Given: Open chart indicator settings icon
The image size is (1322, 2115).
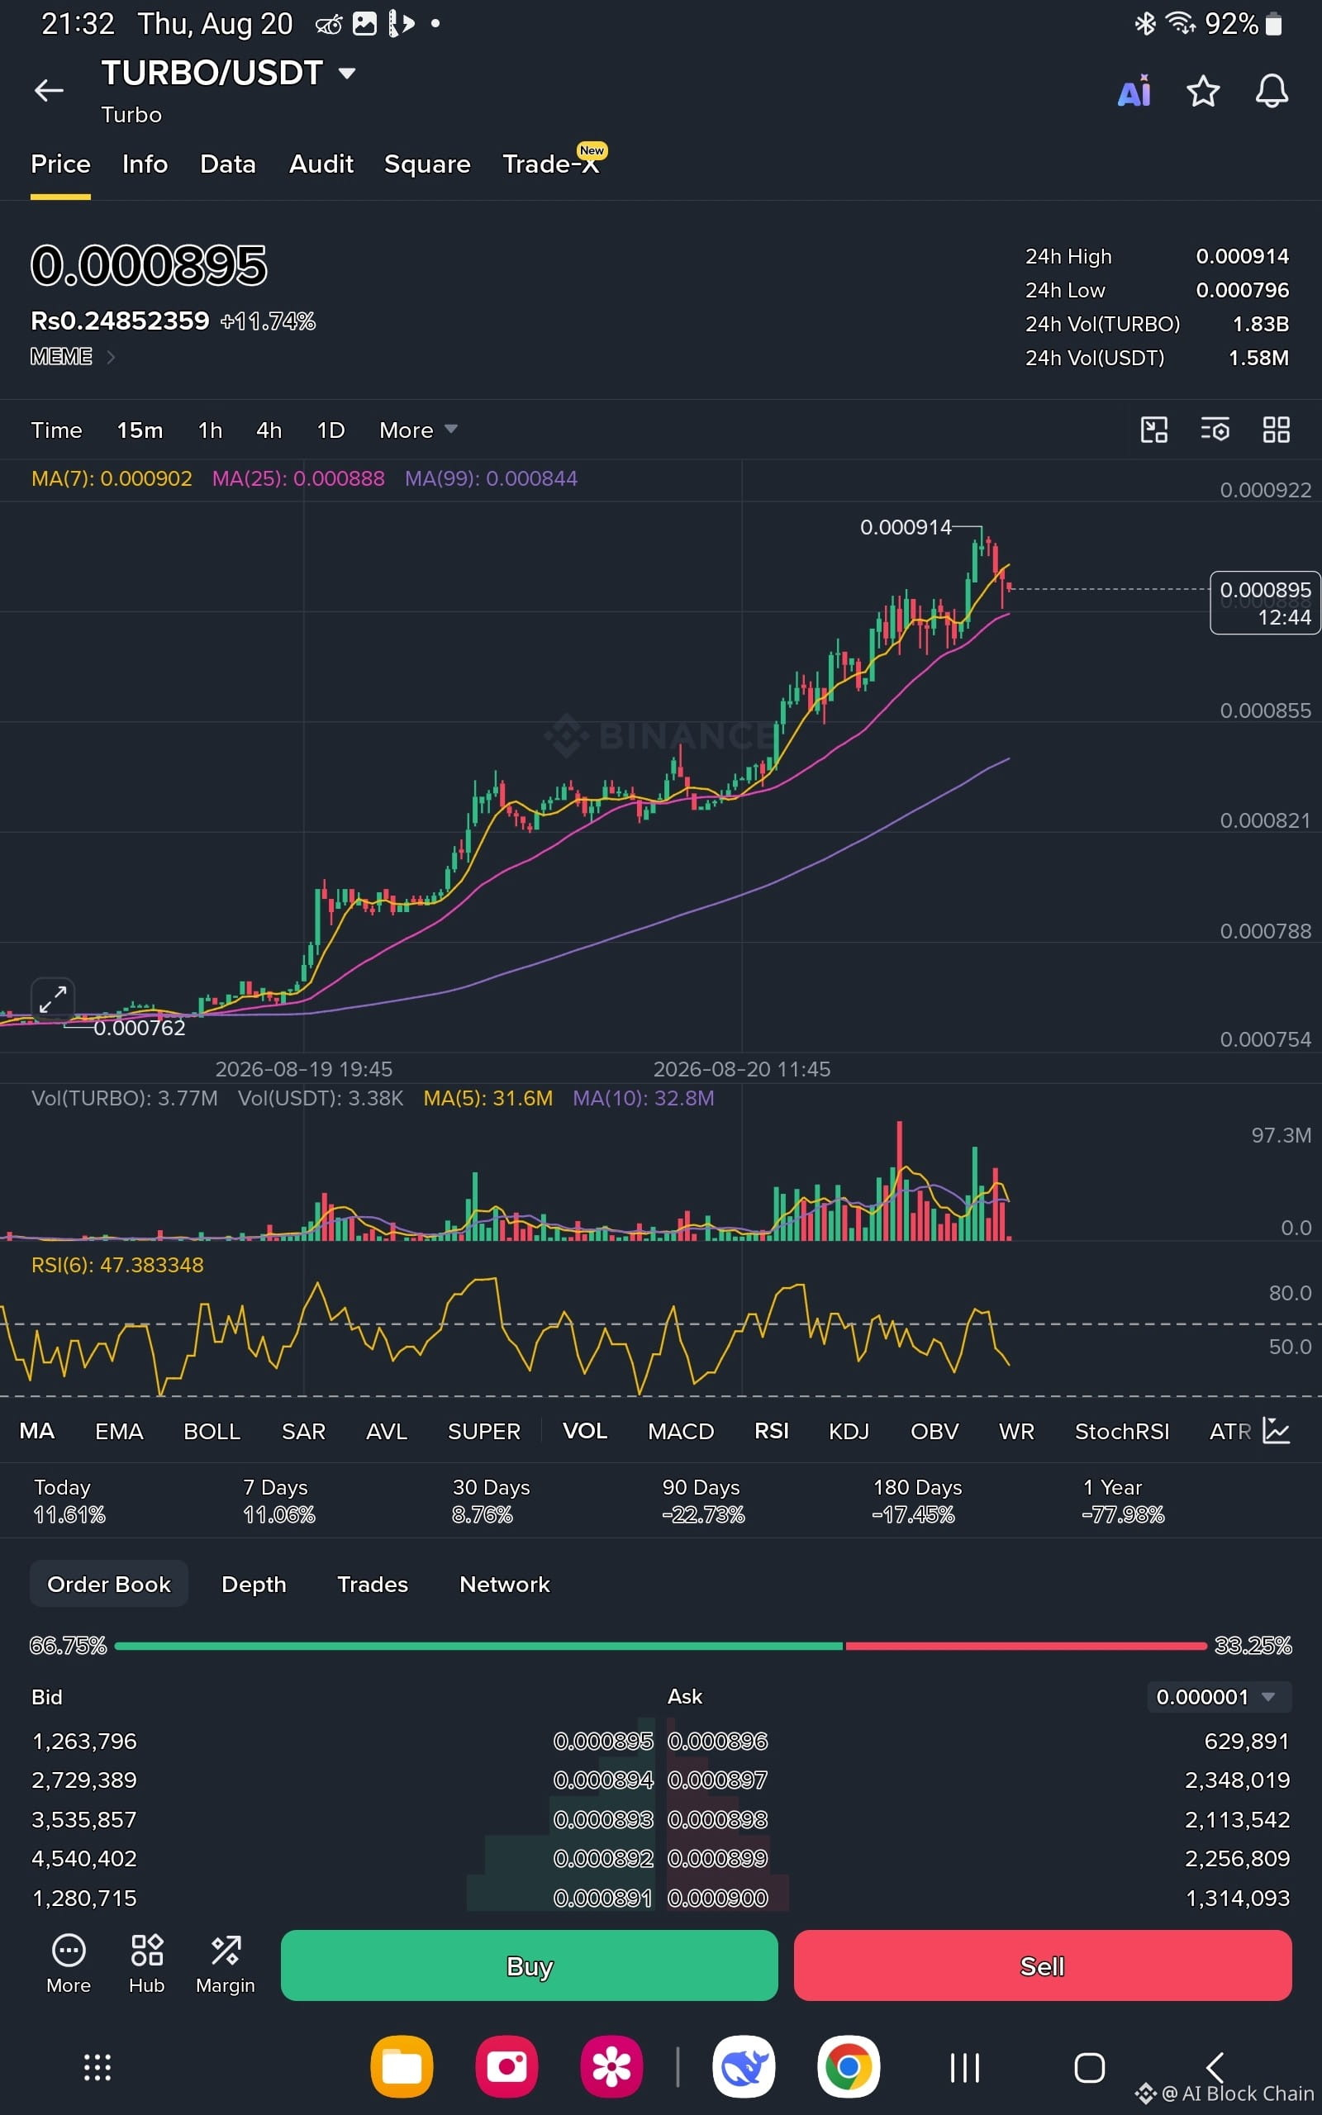Looking at the screenshot, I should [1215, 429].
